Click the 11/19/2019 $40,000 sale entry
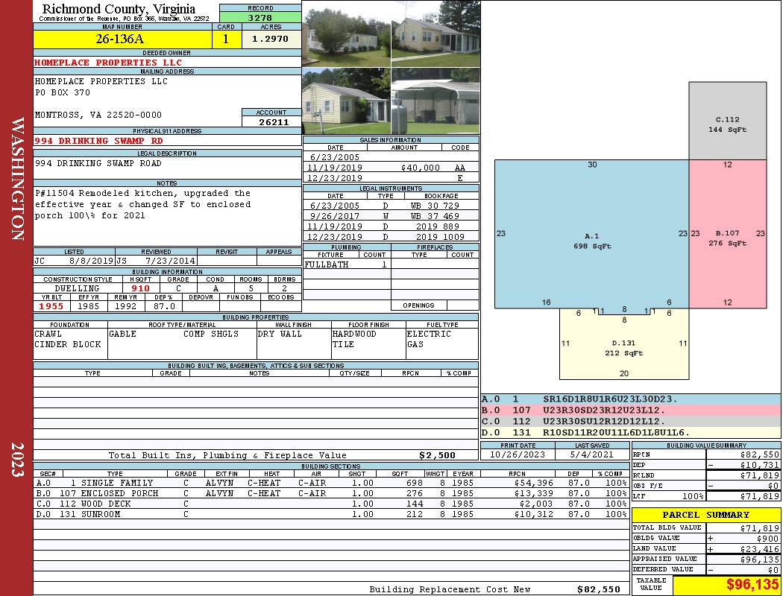 tap(391, 168)
